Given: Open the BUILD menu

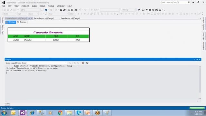Looking at the screenshot, I should [34, 6].
